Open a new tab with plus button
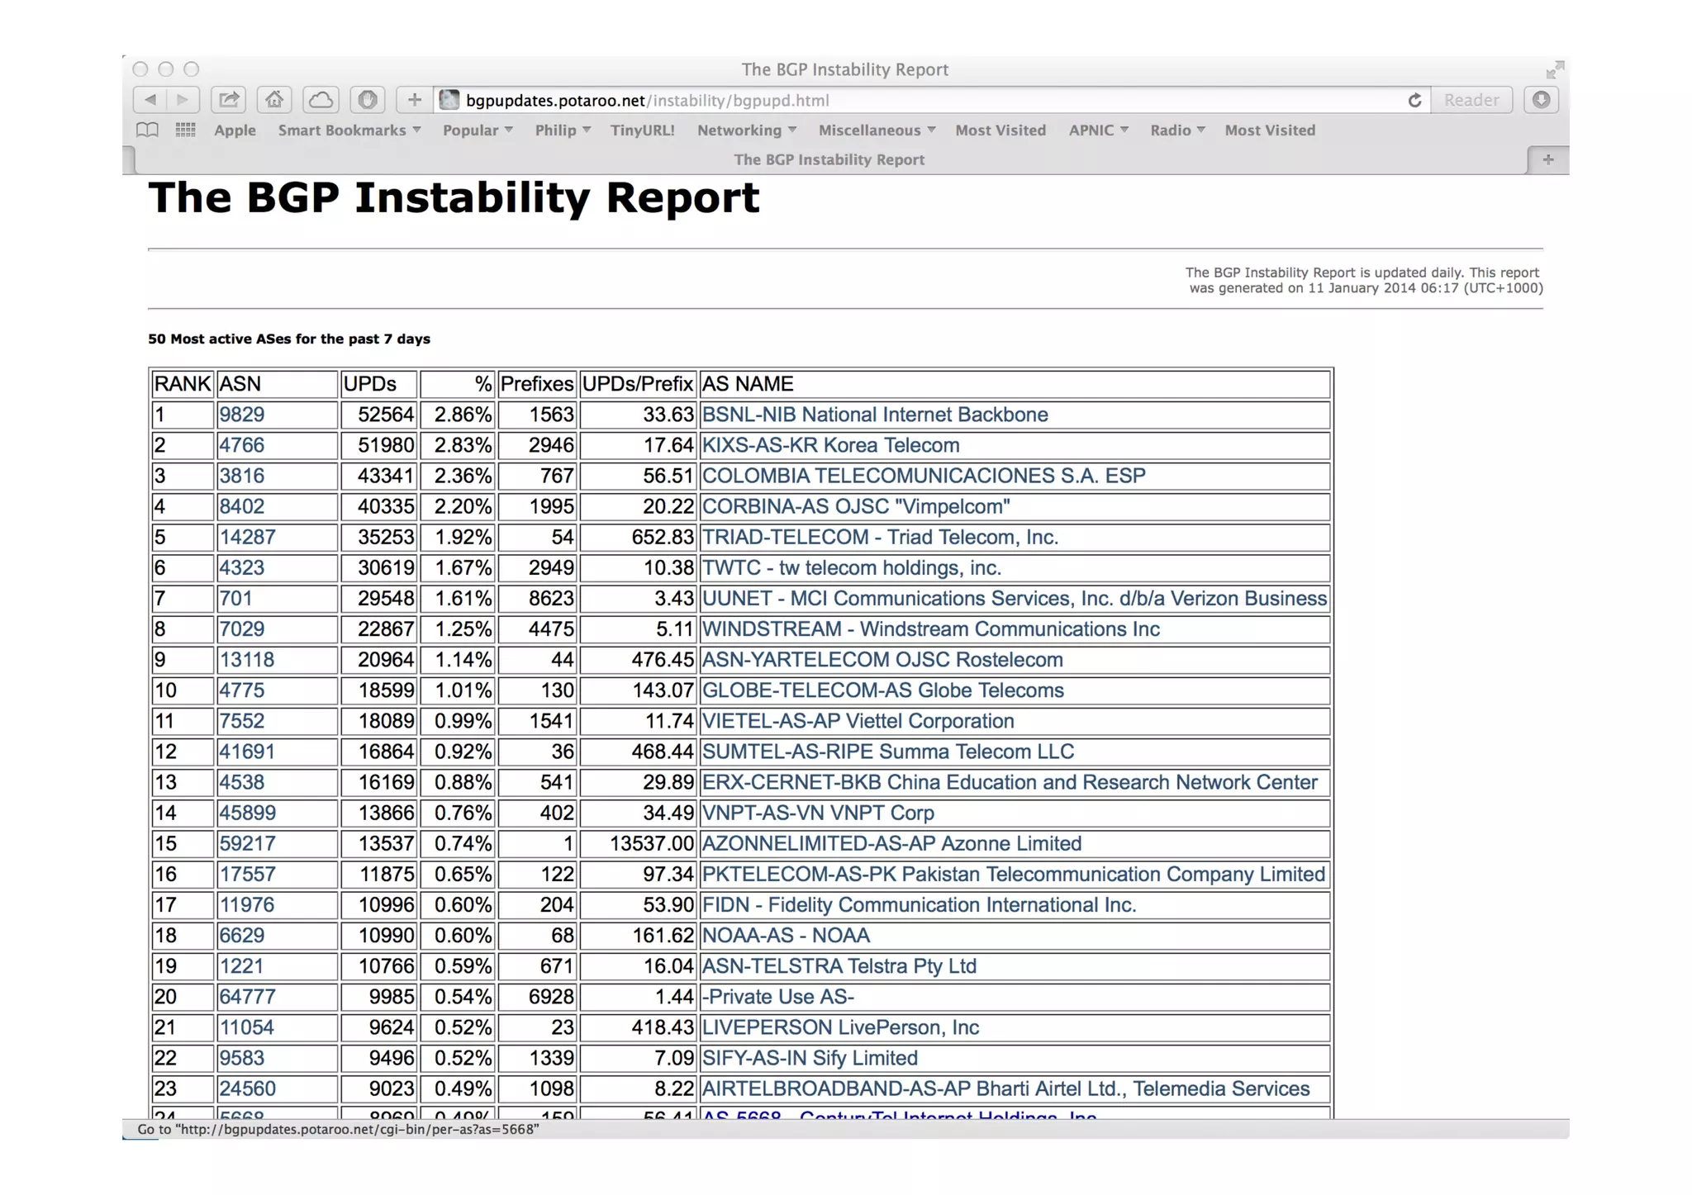Image resolution: width=1692 pixels, height=1195 pixels. tap(1548, 159)
